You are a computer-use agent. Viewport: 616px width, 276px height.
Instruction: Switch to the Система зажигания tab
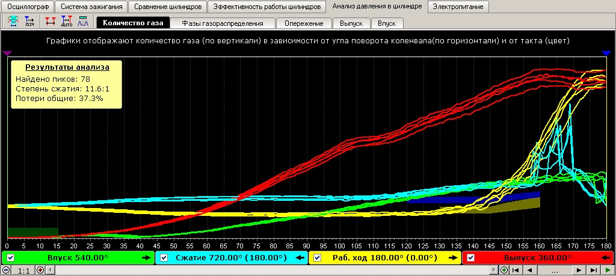tap(91, 7)
